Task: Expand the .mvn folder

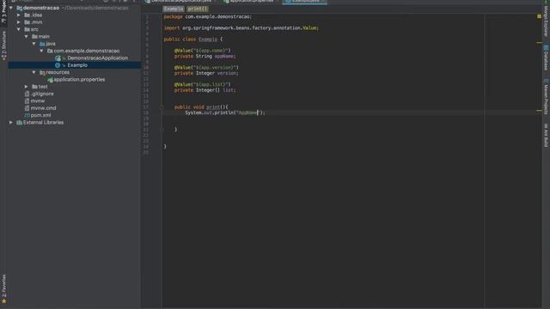Action: 19,22
